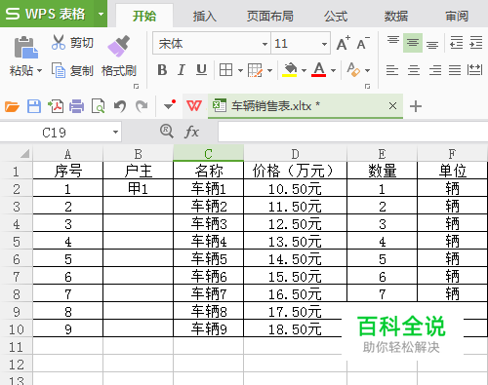488x385 pixels.
Task: Select column C header
Action: [208, 153]
